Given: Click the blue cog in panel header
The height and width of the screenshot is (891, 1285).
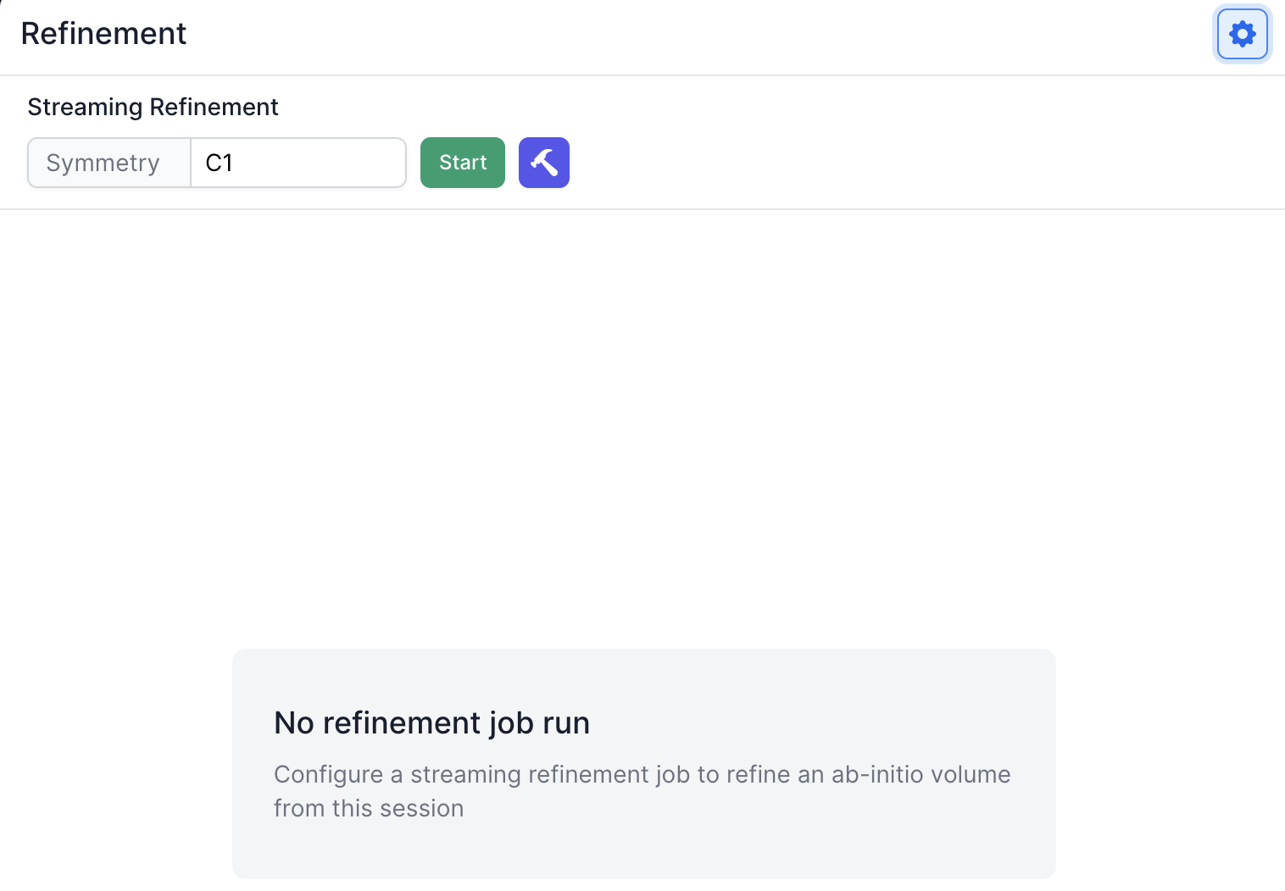Looking at the screenshot, I should pyautogui.click(x=1242, y=34).
